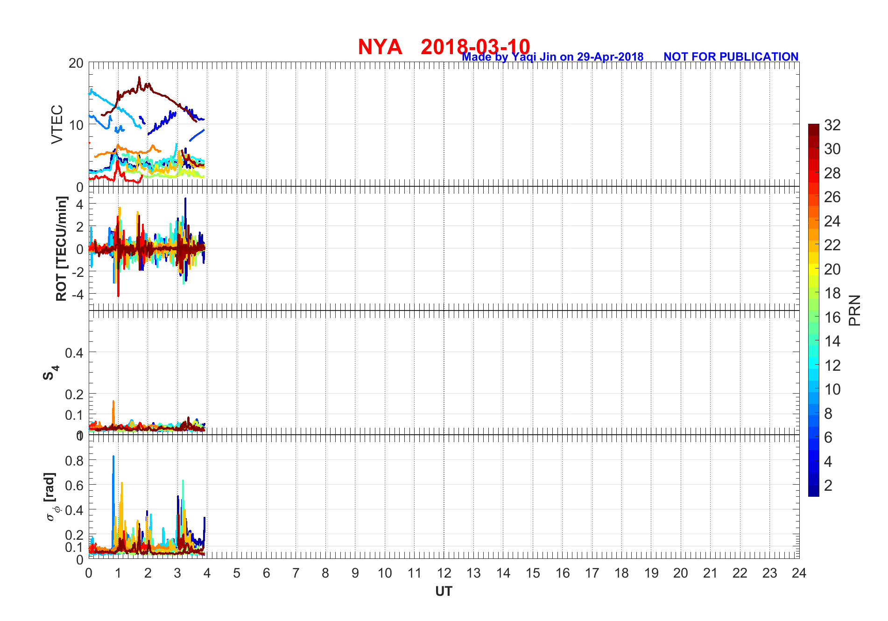Click the "NOT FOR PUBLICATION" label
The height and width of the screenshot is (621, 888).
(731, 56)
